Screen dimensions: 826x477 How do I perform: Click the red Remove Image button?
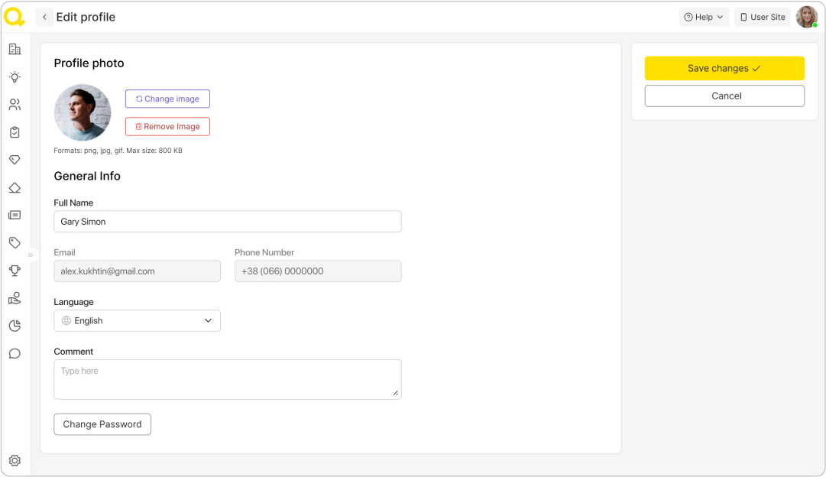point(167,127)
